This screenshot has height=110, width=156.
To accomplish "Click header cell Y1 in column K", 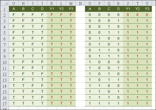I will (x=52, y=9).
